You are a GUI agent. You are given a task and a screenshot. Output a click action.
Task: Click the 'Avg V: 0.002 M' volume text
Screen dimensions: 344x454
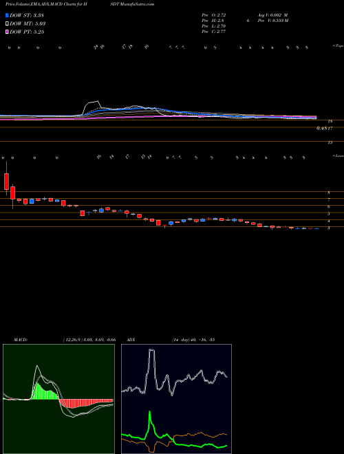pos(272,14)
